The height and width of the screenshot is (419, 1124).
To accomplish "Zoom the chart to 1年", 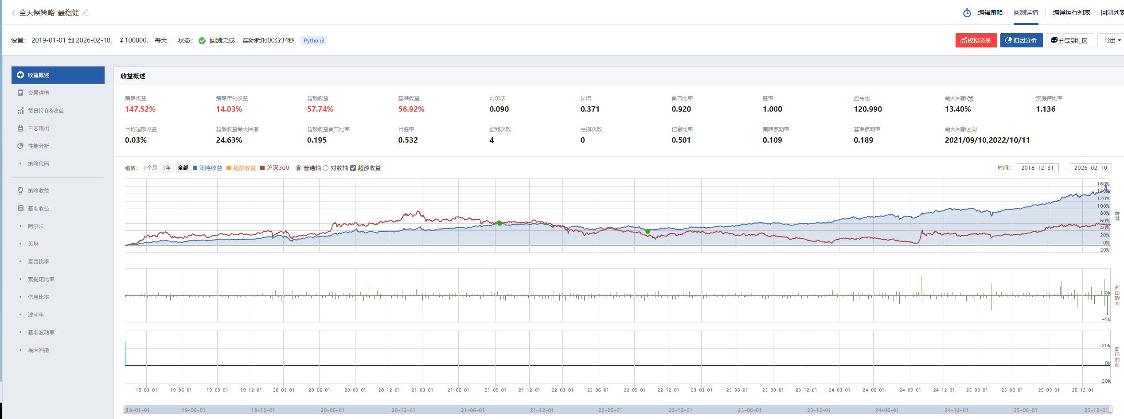I will [x=167, y=168].
